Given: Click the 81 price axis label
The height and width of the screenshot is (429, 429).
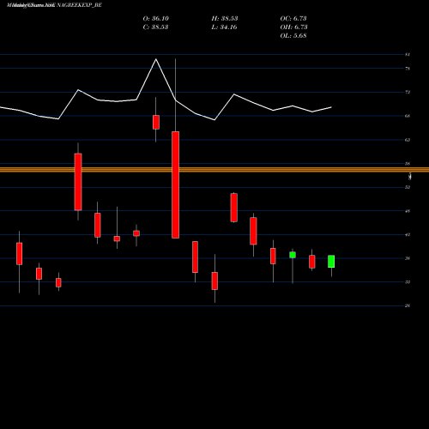Looking at the screenshot, I should point(408,54).
